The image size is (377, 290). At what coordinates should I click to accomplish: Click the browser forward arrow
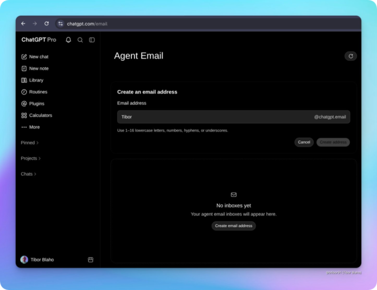(x=35, y=24)
